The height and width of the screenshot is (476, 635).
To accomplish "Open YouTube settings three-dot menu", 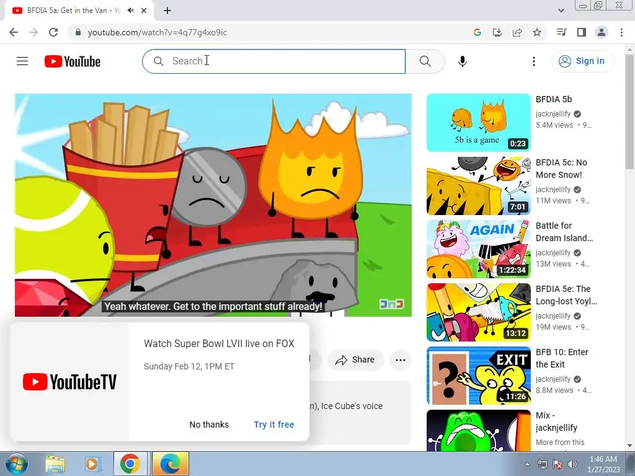I will click(x=534, y=61).
